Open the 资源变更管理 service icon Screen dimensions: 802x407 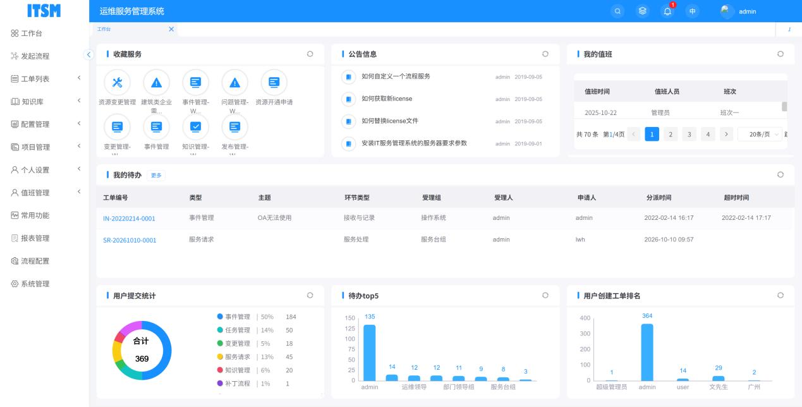(117, 82)
